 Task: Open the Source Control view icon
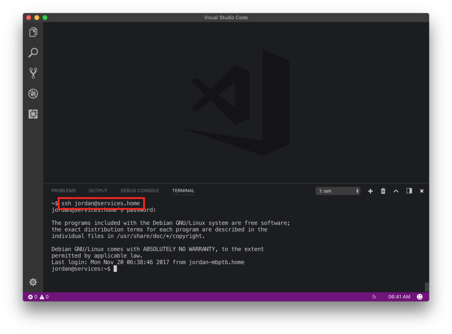tap(33, 73)
